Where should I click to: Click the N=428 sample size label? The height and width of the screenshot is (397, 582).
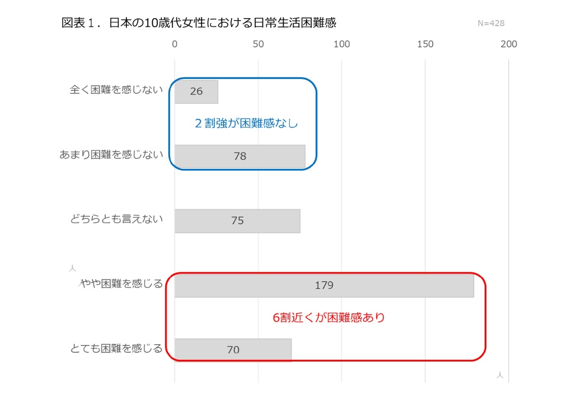[x=491, y=24]
